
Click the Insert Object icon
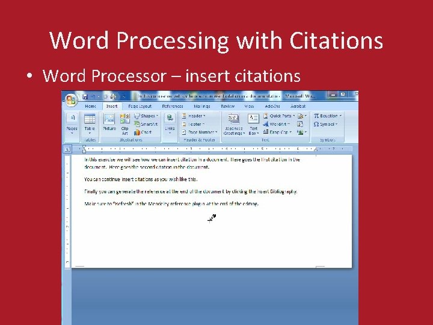click(x=302, y=132)
